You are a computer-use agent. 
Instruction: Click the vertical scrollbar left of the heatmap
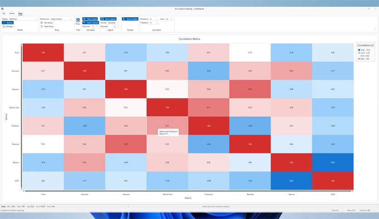21,117
